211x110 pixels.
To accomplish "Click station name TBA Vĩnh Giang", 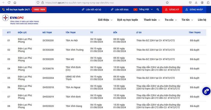I will pyautogui.click(x=74, y=106).
